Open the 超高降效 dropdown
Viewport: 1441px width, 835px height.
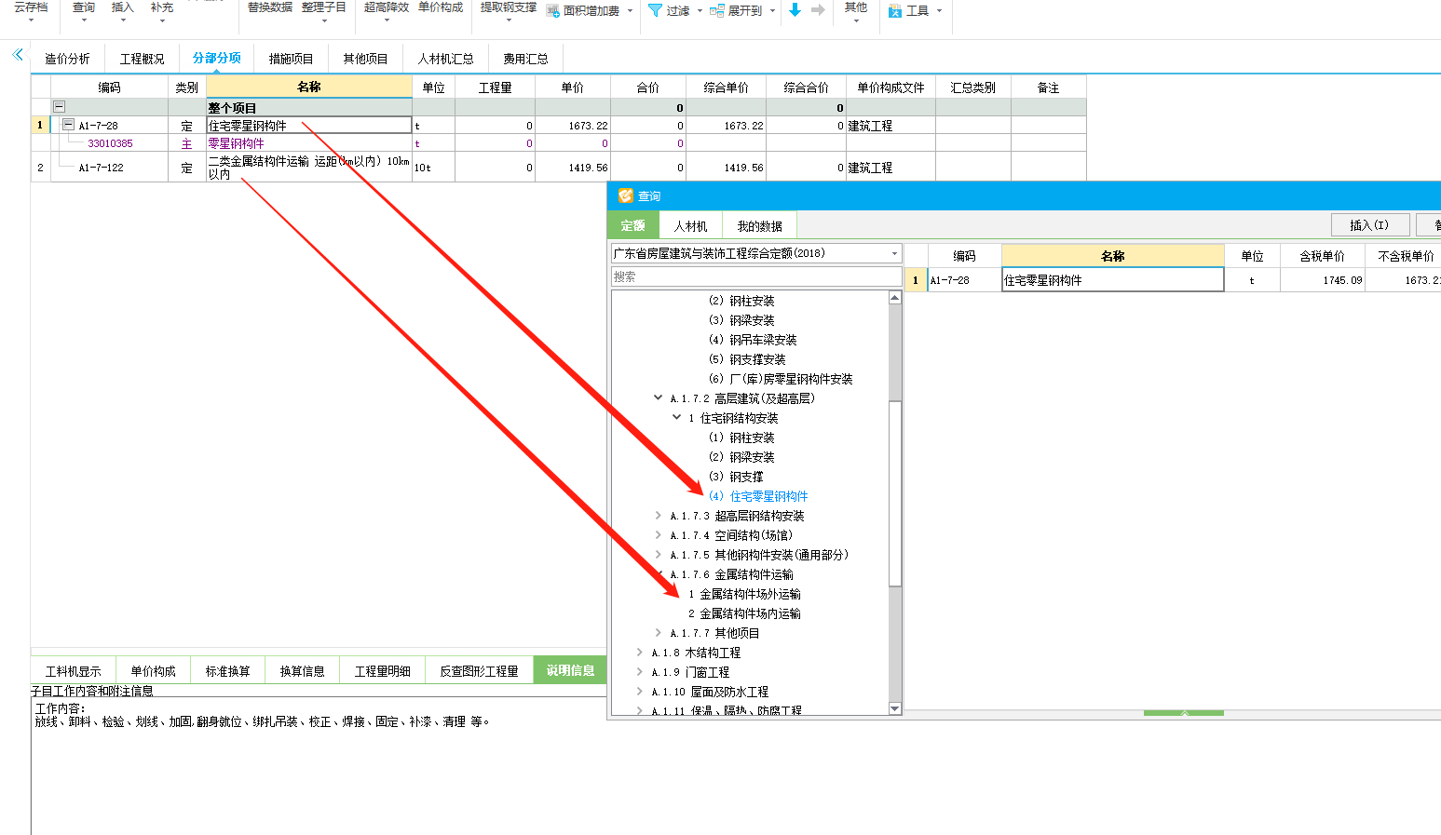[x=387, y=20]
